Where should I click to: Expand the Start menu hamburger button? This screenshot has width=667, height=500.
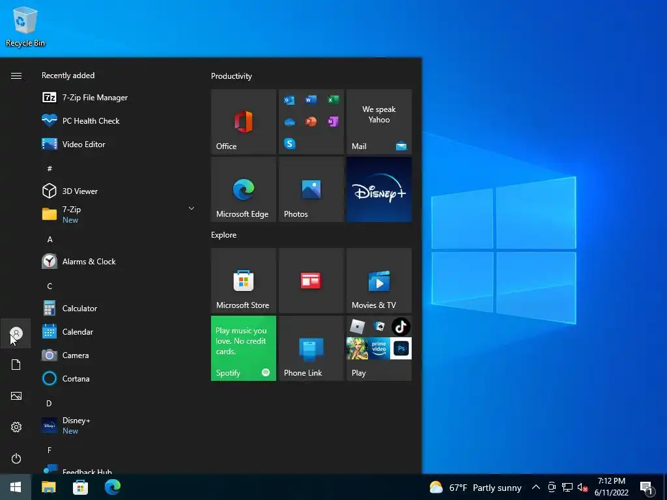pos(16,76)
